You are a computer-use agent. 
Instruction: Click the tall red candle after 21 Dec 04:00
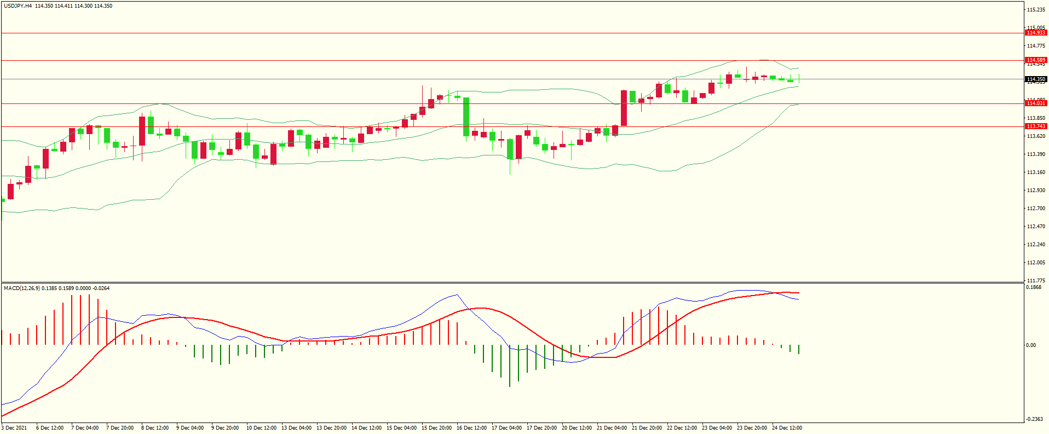(624, 108)
